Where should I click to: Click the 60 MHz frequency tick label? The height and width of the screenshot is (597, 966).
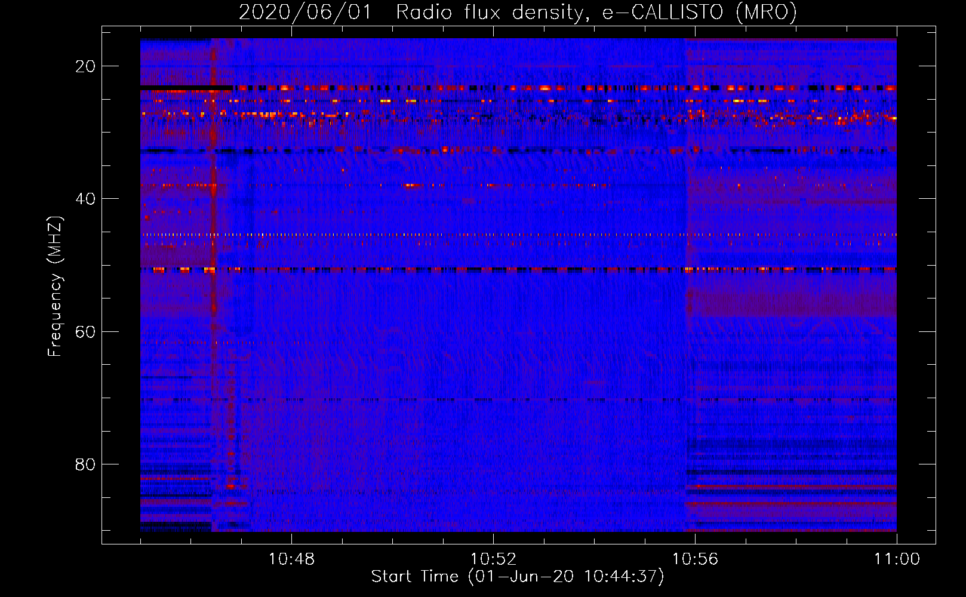[85, 331]
